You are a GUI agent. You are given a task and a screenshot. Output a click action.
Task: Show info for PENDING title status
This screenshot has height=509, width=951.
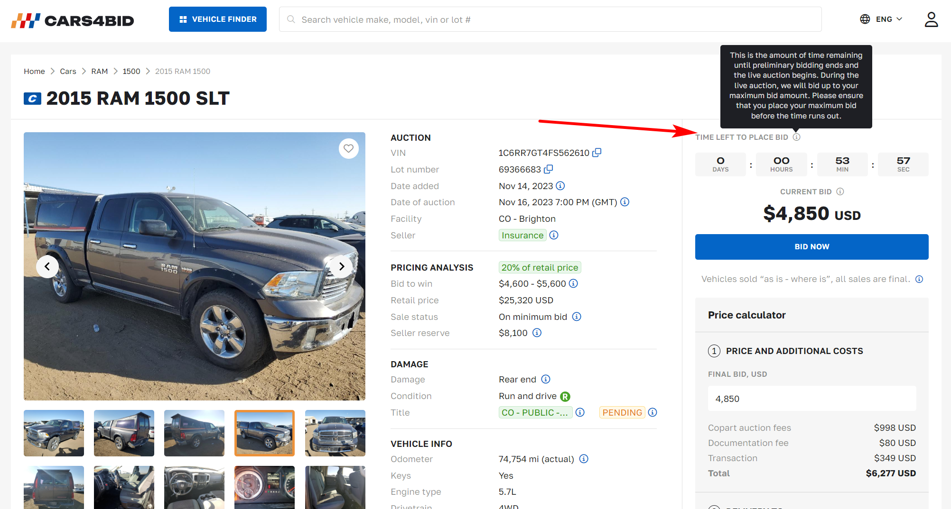click(653, 412)
